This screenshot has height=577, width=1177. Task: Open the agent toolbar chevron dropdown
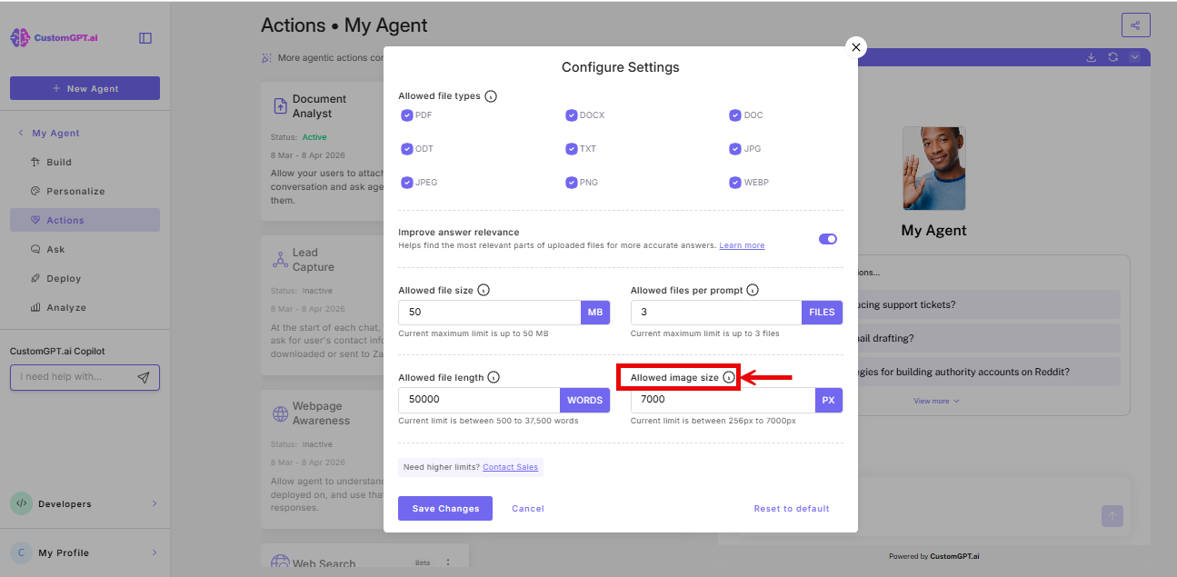[x=1133, y=56]
